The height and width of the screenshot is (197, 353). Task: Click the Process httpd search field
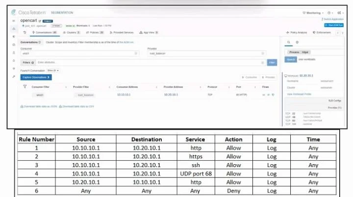click(x=314, y=52)
